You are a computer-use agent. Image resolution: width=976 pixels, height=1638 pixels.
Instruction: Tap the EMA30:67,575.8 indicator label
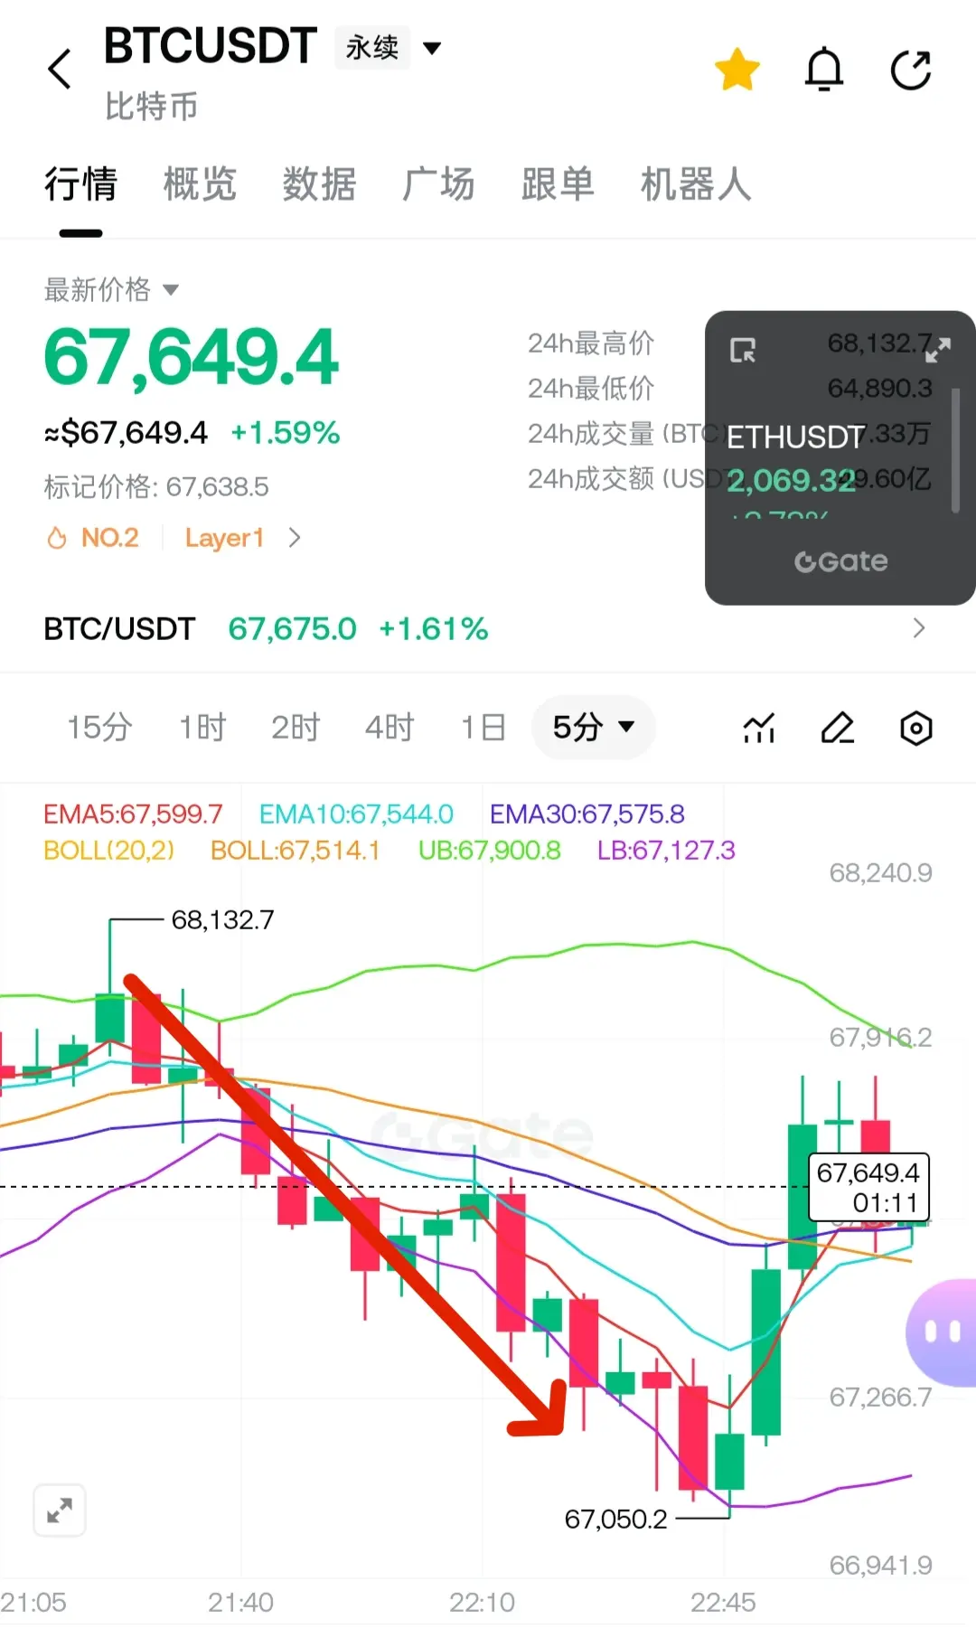pyautogui.click(x=587, y=814)
